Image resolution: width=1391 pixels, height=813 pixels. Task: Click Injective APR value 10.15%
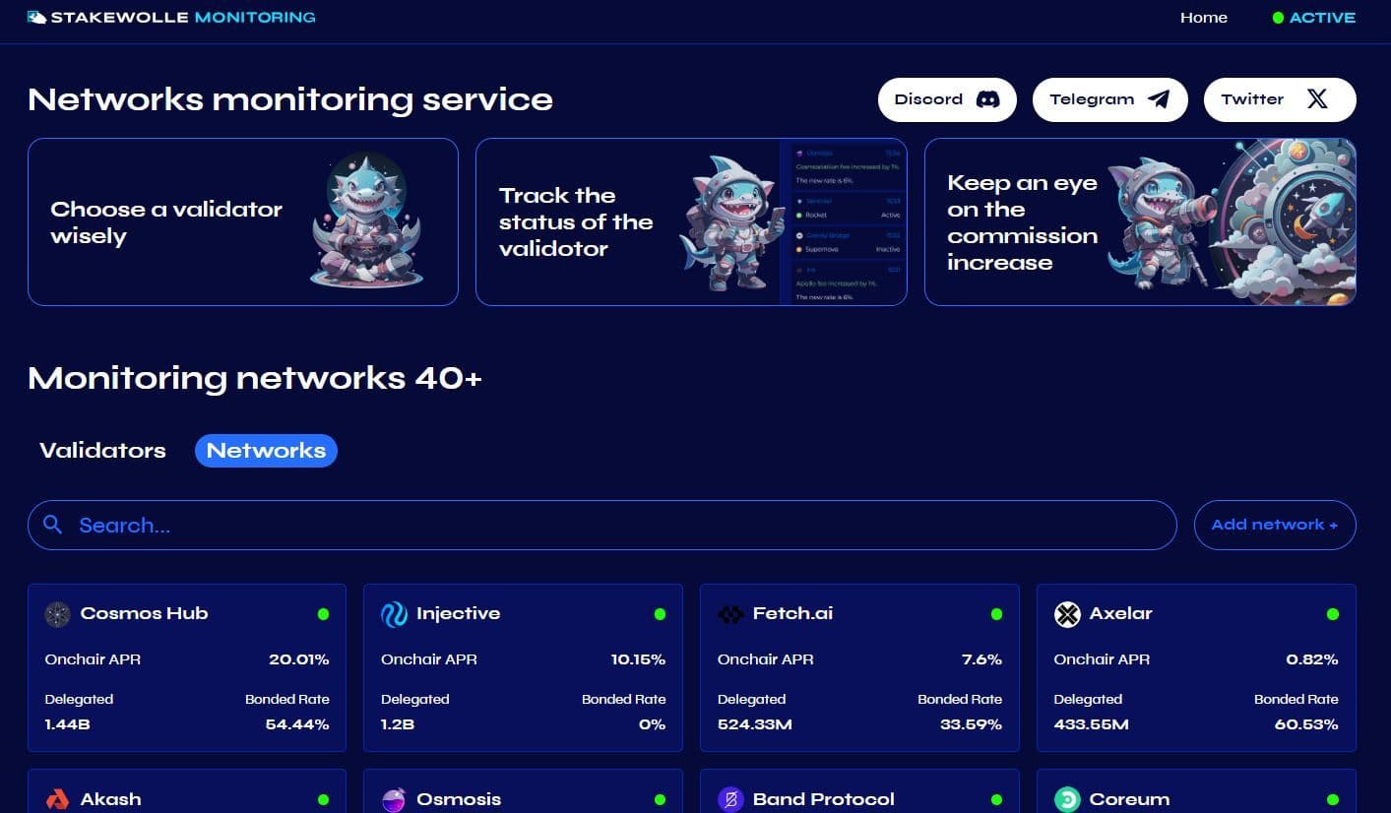(638, 659)
